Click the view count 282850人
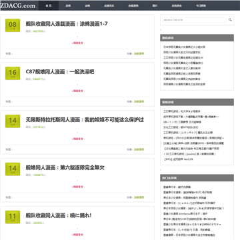240x240 pixels. (x=39, y=223)
